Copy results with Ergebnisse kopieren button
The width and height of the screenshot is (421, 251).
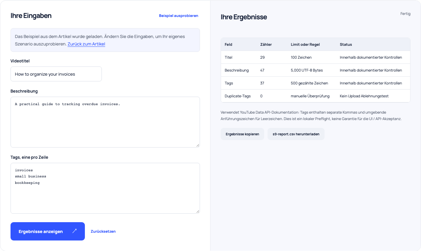pyautogui.click(x=242, y=134)
